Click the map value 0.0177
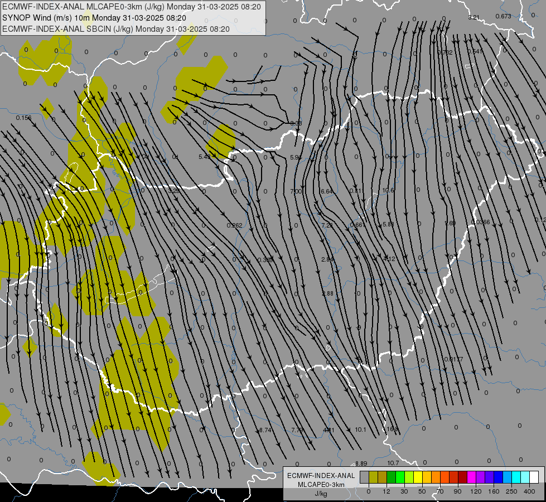Image resolution: width=546 pixels, height=502 pixels. 454,359
